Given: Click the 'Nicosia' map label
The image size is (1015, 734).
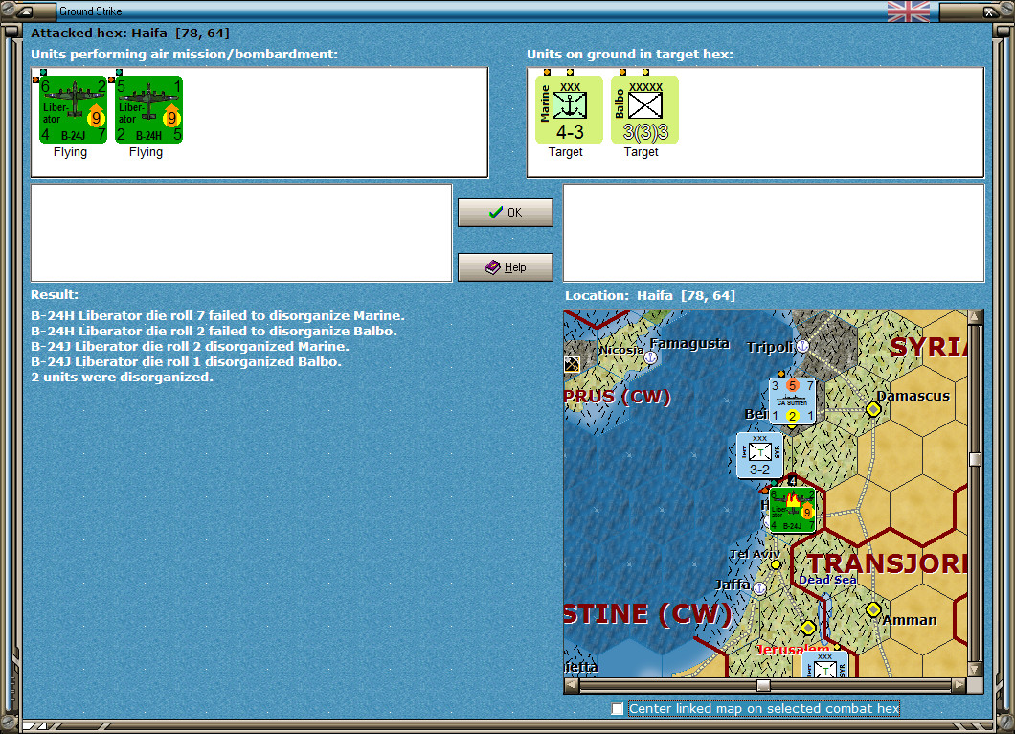Looking at the screenshot, I should click(621, 350).
